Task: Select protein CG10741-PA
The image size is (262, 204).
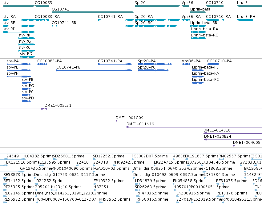Action: (x=115, y=64)
